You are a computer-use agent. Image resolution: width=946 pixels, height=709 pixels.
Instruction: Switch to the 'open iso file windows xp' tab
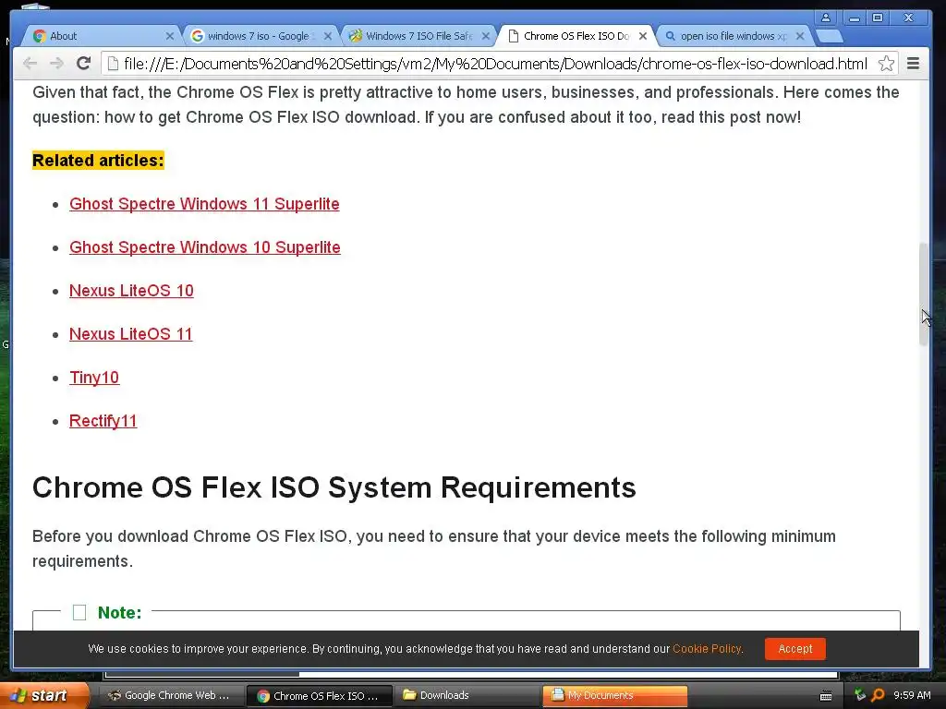pyautogui.click(x=732, y=36)
